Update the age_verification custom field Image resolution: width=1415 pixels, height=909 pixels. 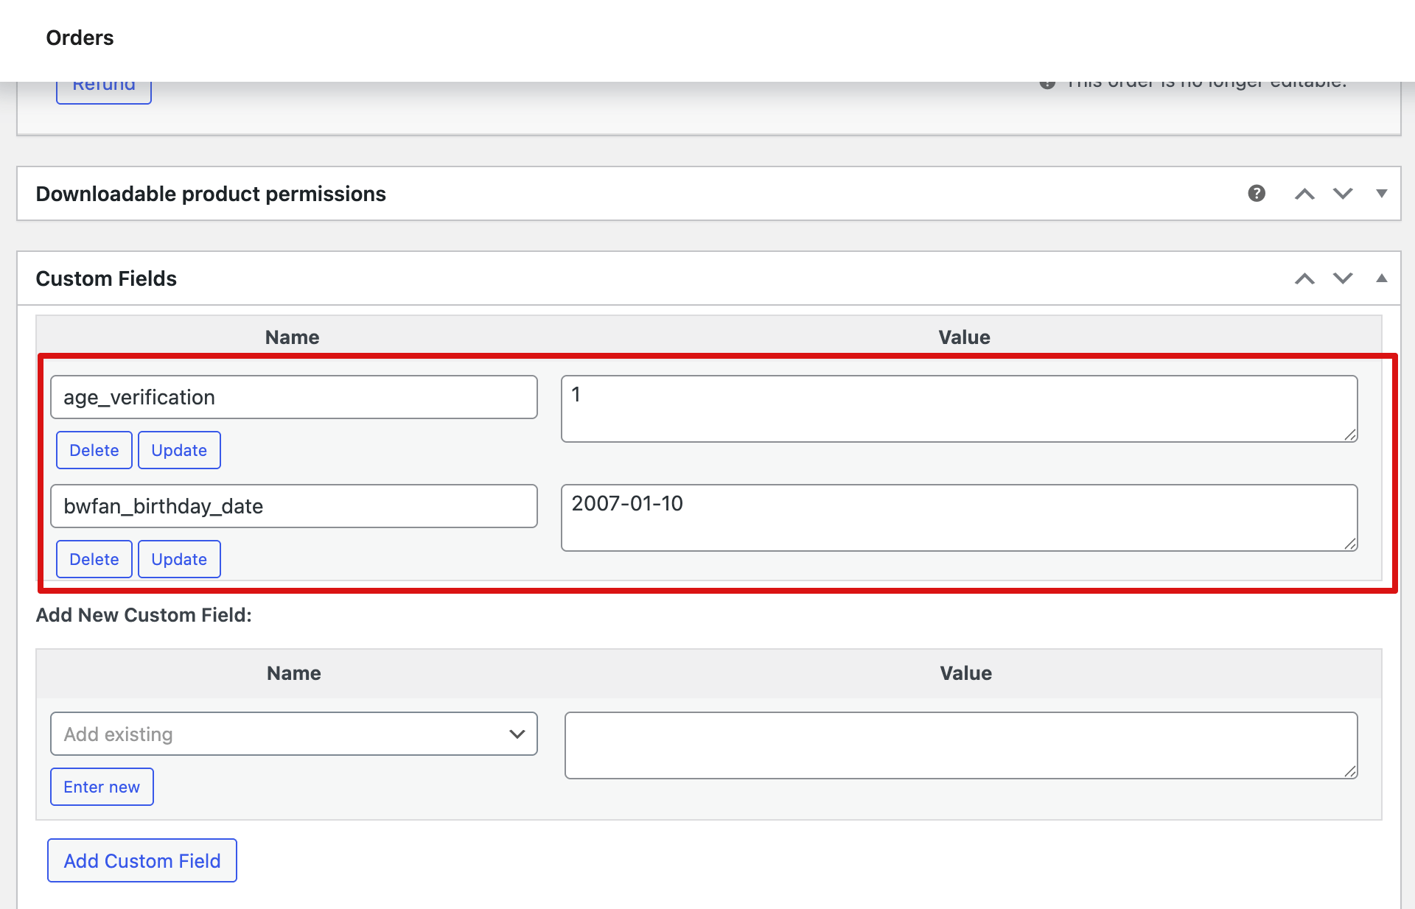[178, 450]
